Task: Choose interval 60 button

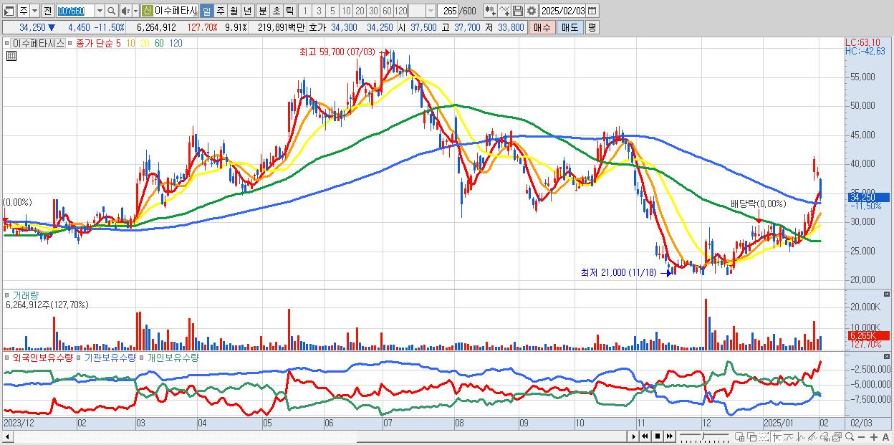Action: 387,11
